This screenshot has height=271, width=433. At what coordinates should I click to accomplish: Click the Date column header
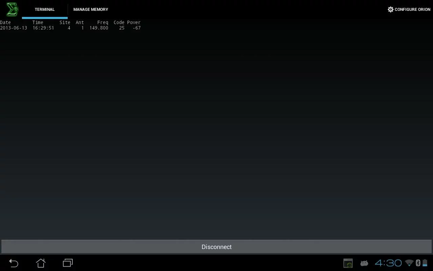point(5,22)
